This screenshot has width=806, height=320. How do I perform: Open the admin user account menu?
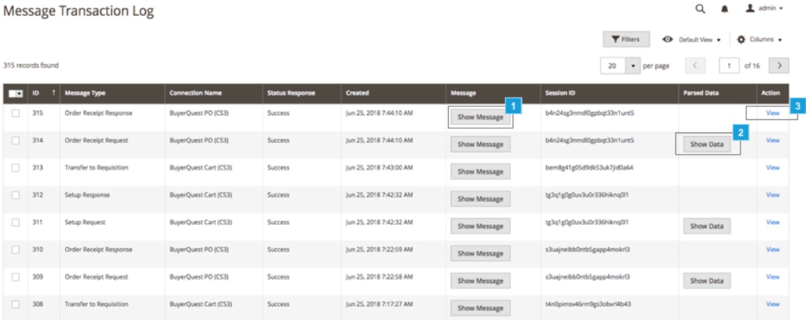764,9
